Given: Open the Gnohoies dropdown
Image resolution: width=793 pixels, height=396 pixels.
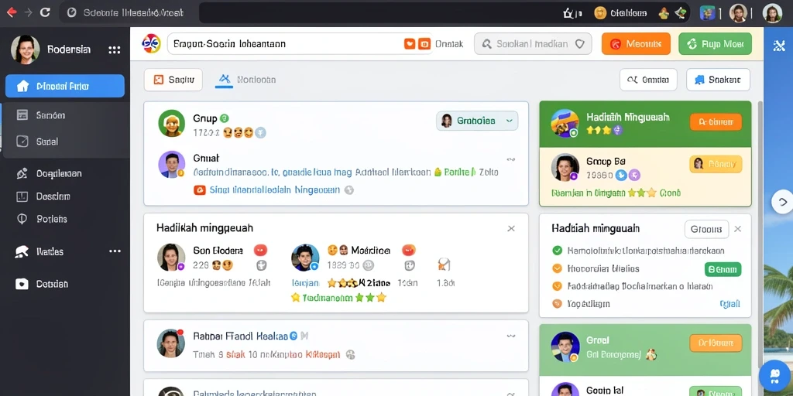Looking at the screenshot, I should coord(477,121).
